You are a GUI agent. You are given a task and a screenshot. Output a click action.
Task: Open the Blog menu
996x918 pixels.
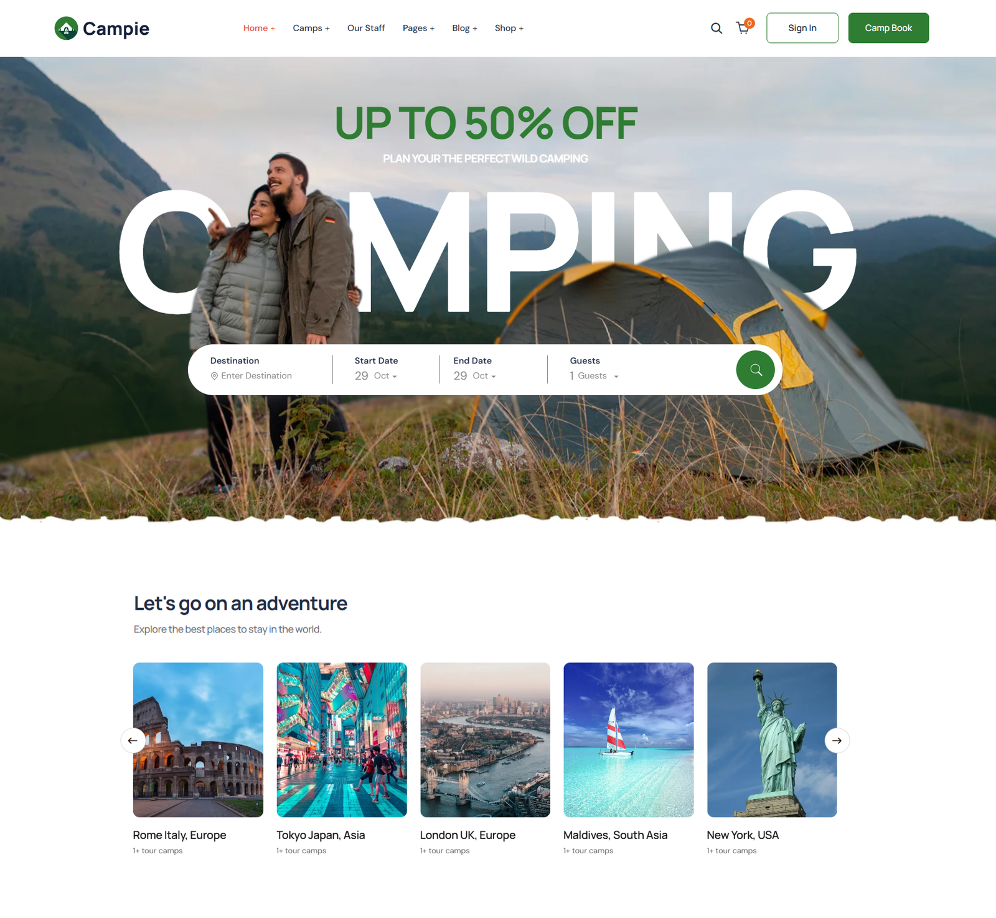pos(465,28)
